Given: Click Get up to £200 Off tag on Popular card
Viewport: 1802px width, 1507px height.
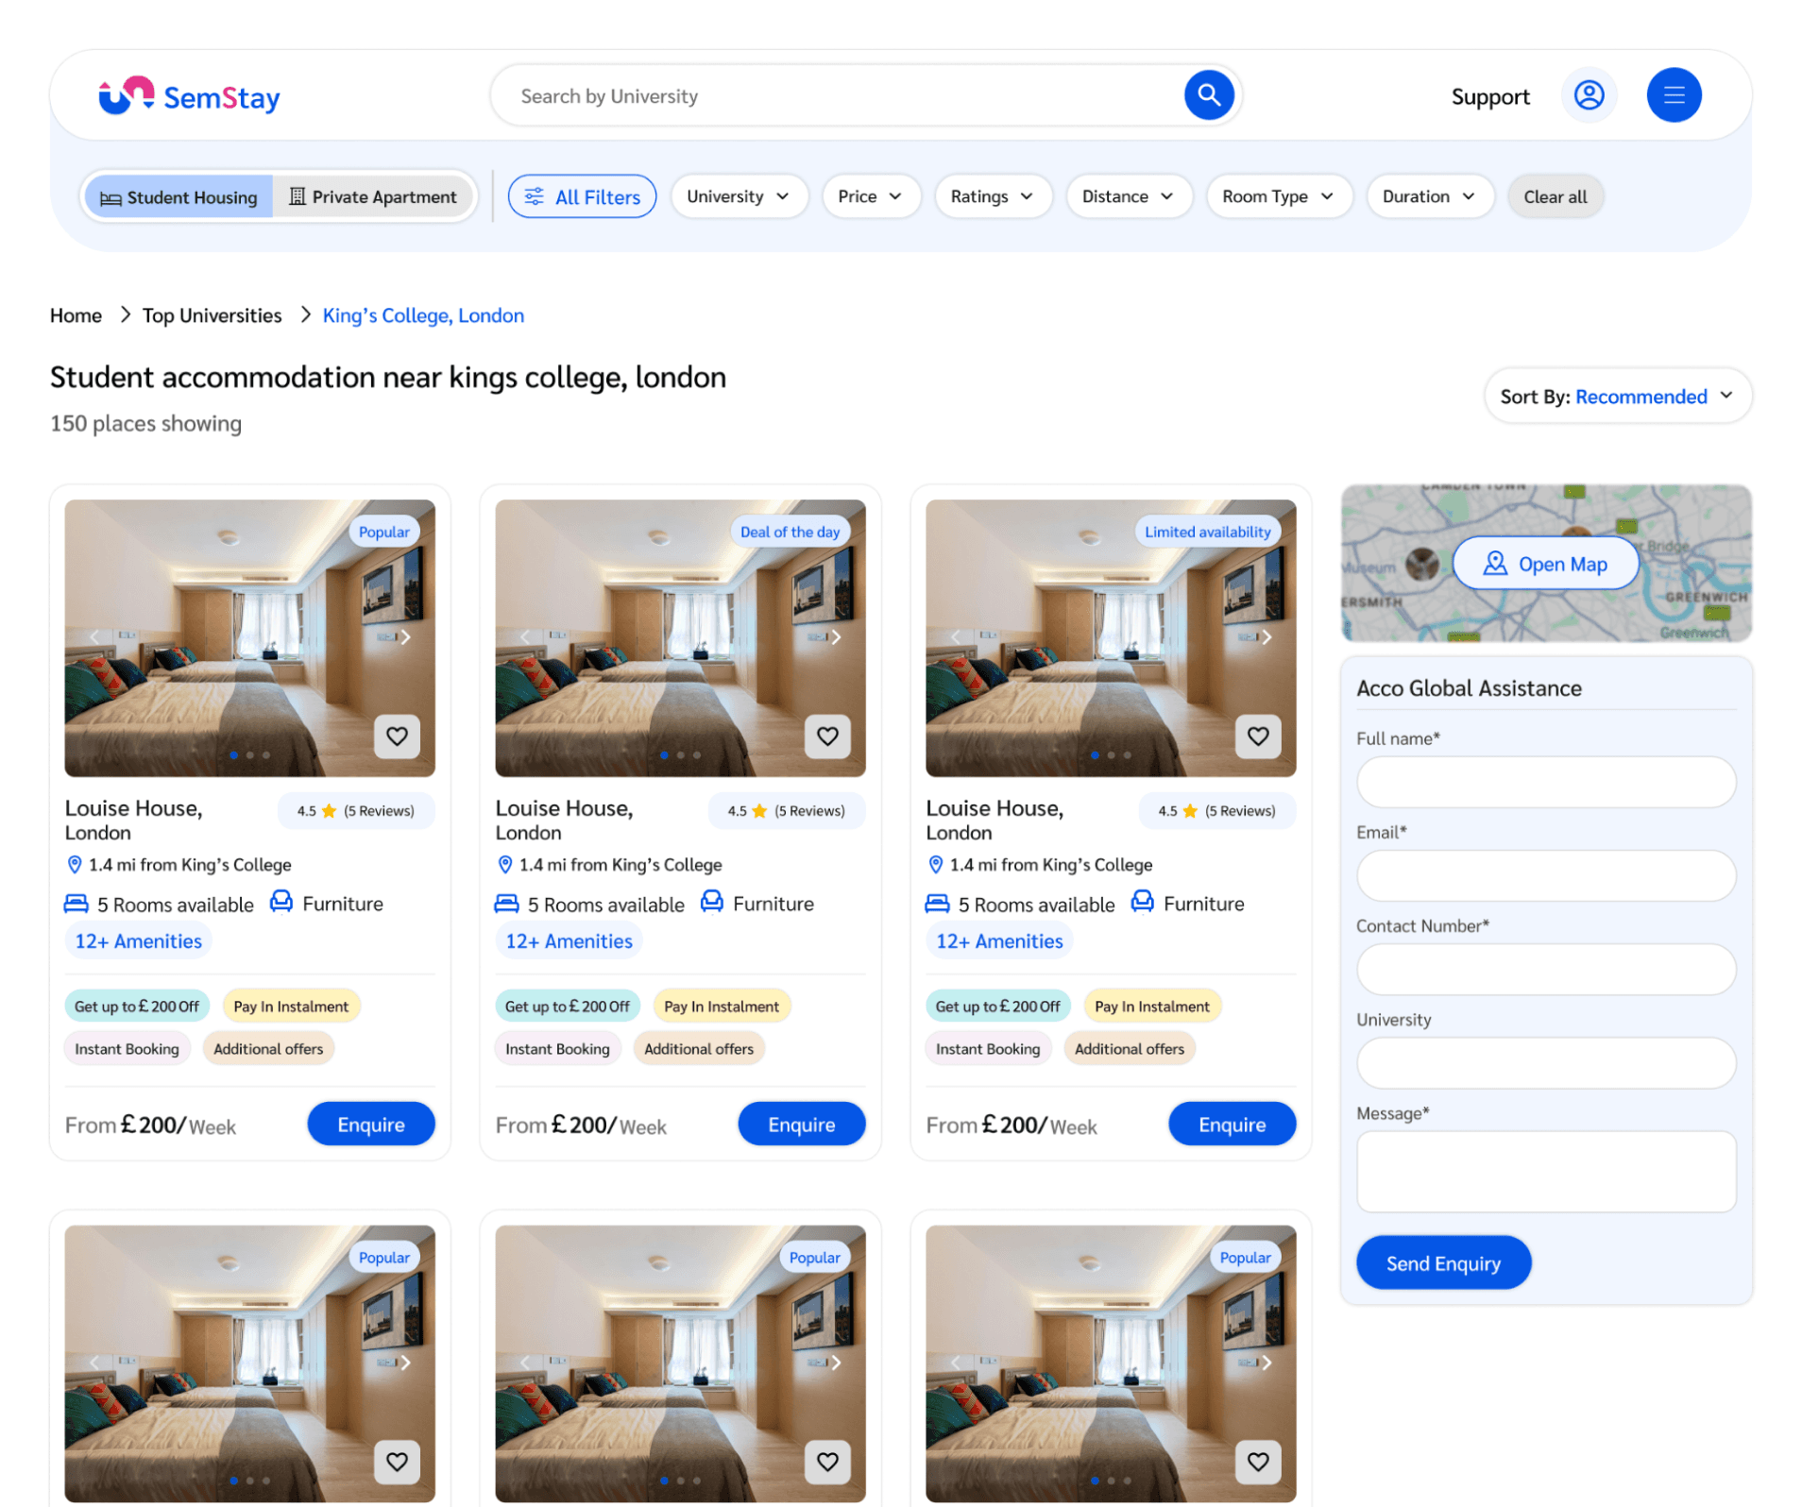Looking at the screenshot, I should [137, 1006].
